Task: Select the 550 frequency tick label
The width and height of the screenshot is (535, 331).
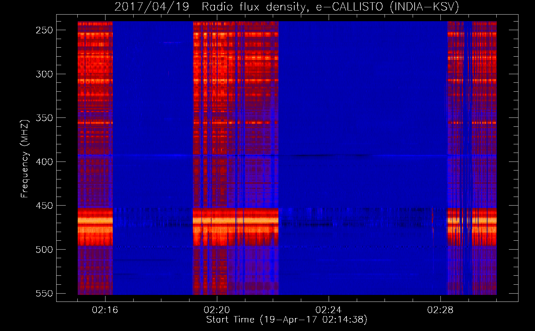Action: coord(44,294)
